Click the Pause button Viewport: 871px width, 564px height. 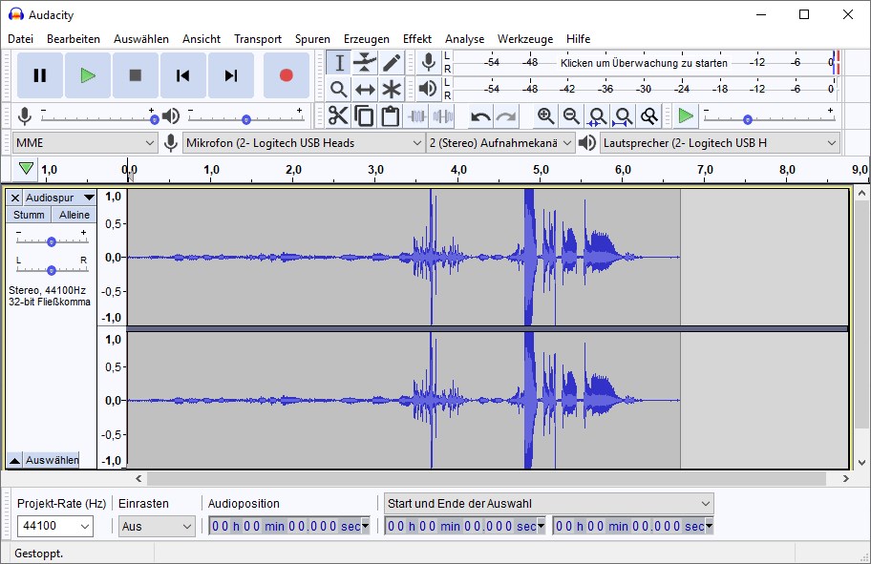40,75
